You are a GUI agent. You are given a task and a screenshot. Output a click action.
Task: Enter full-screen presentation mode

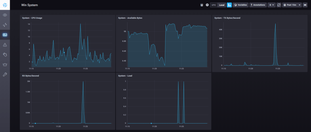(x=305, y=5)
